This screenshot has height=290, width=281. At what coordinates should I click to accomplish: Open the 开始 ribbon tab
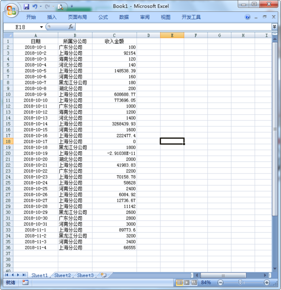[x=31, y=17]
